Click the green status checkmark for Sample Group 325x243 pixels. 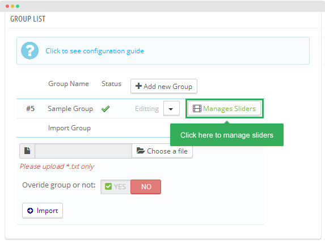105,109
